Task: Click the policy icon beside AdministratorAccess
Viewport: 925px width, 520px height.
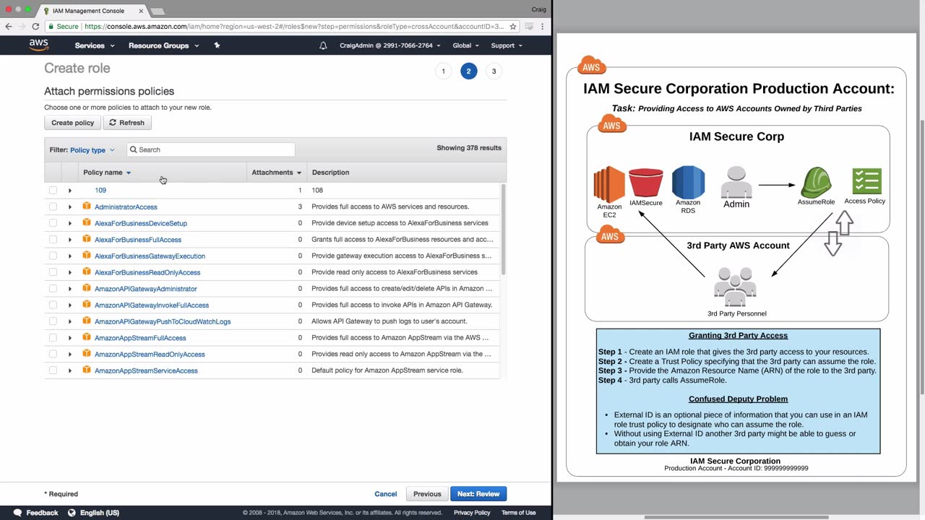Action: pos(87,207)
